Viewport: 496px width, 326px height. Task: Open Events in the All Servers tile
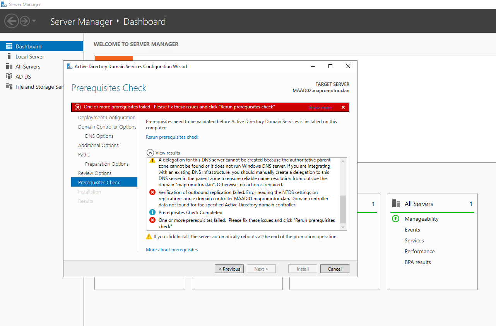coord(412,230)
